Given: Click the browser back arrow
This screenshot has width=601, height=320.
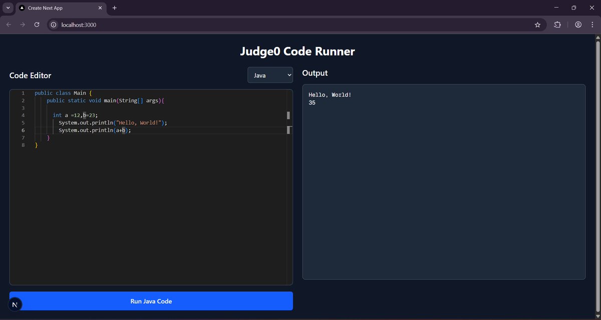Looking at the screenshot, I should (9, 25).
